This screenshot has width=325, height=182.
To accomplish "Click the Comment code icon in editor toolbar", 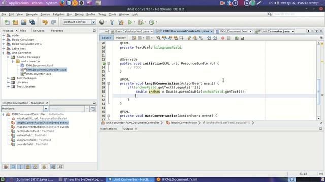I will pos(237,38).
